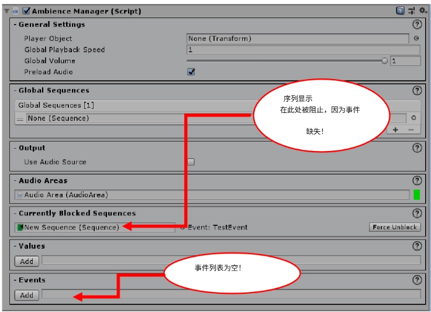Viewport: 431px width, 312px height.
Task: Collapse the Global Sequences section header
Action: (x=51, y=90)
